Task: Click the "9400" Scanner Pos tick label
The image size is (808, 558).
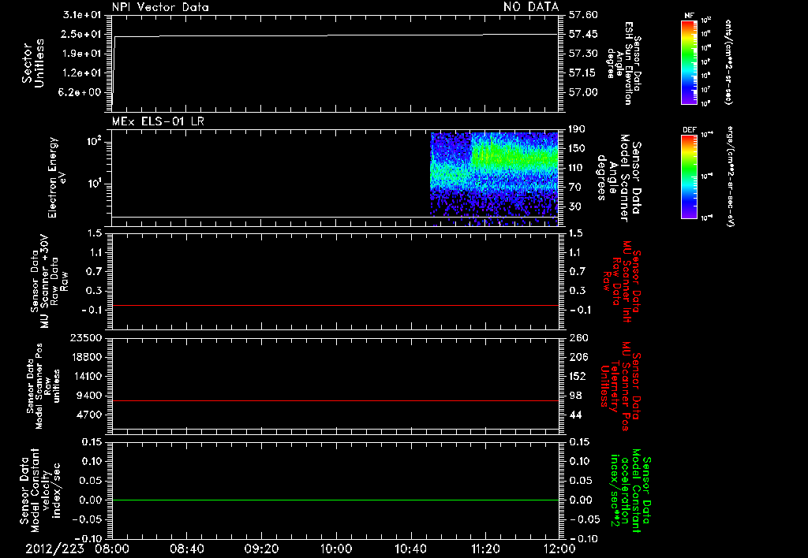Action: click(88, 396)
